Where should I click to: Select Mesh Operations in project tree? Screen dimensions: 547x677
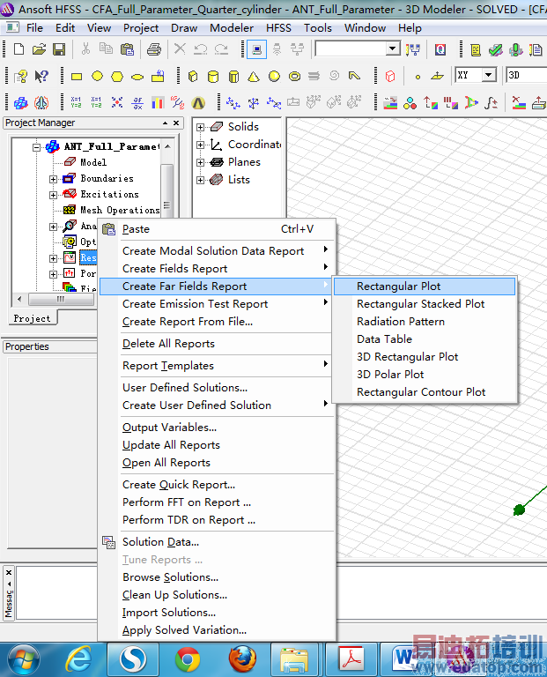pyautogui.click(x=120, y=210)
